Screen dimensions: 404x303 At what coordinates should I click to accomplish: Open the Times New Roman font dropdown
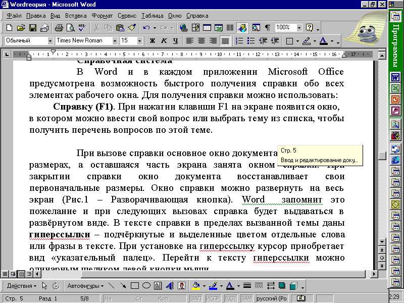[115, 41]
